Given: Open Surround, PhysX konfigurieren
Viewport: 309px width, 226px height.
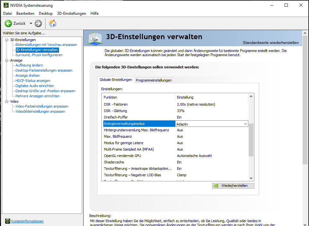Looking at the screenshot, I should pos(39,55).
